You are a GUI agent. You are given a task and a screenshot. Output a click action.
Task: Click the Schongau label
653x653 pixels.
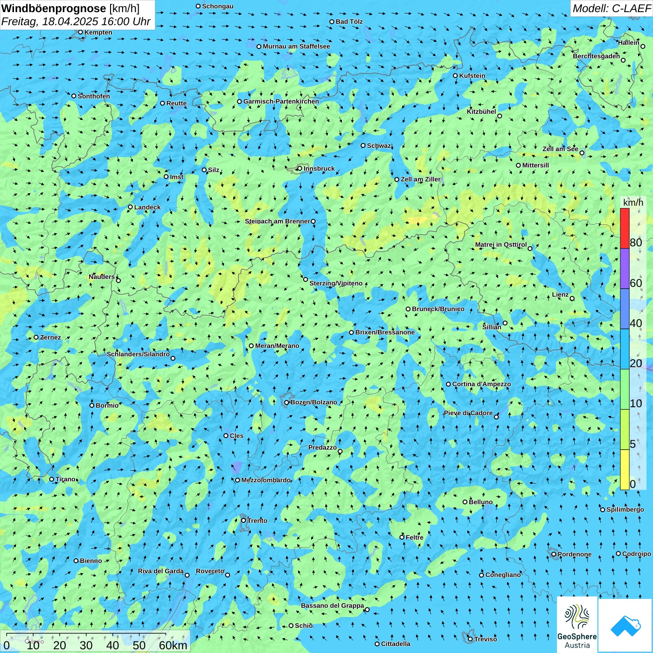click(217, 6)
